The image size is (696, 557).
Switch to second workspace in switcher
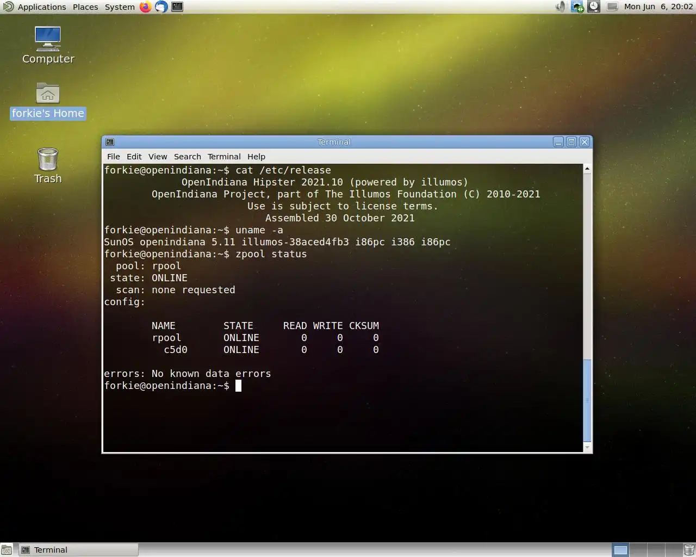638,550
